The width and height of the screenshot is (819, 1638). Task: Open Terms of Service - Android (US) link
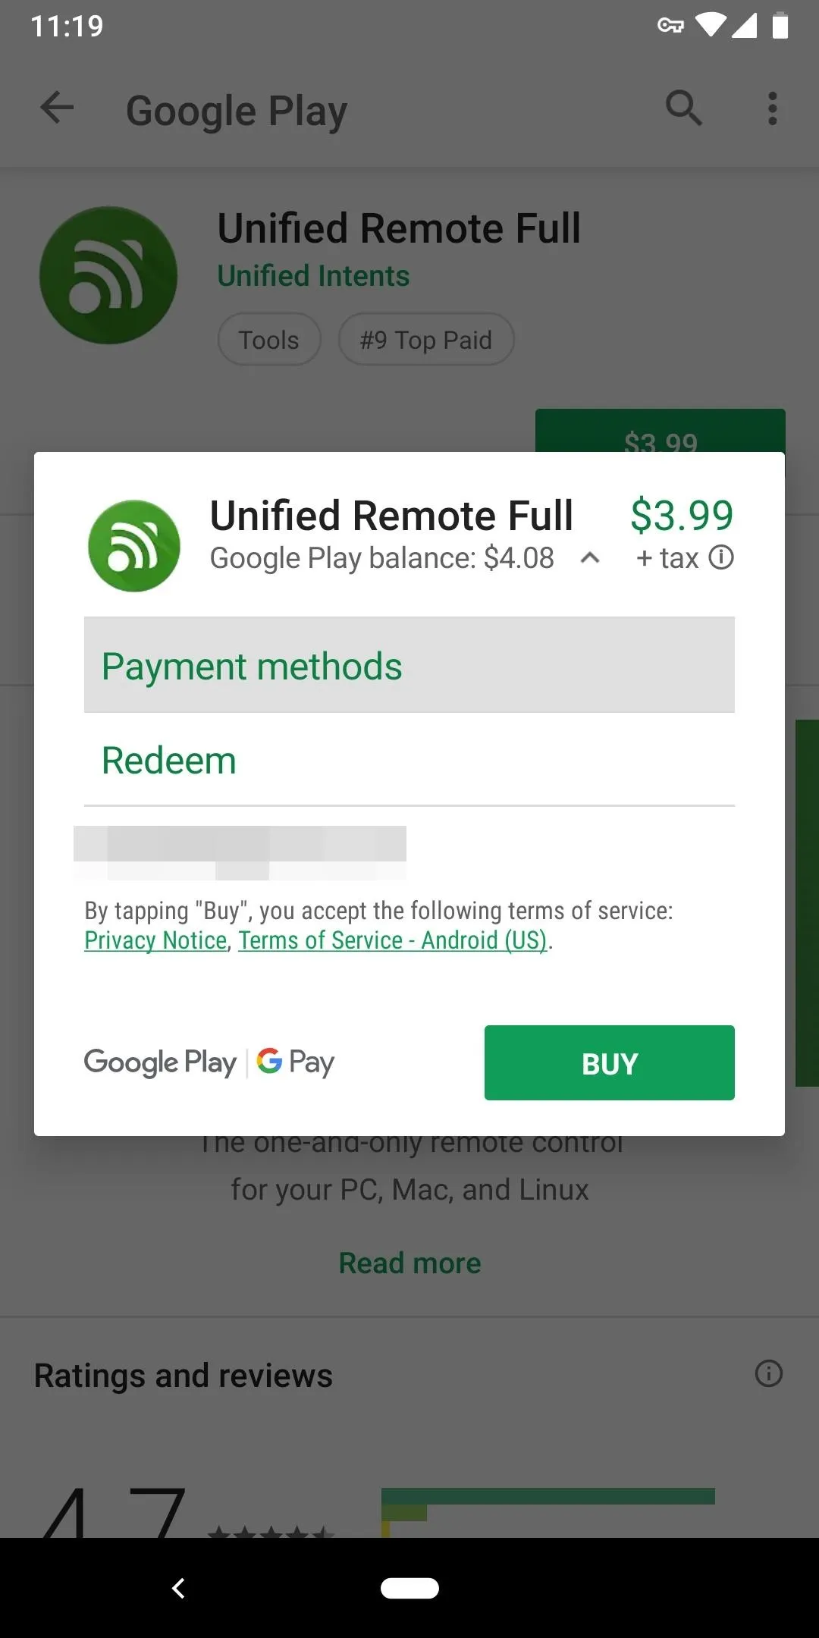tap(393, 940)
